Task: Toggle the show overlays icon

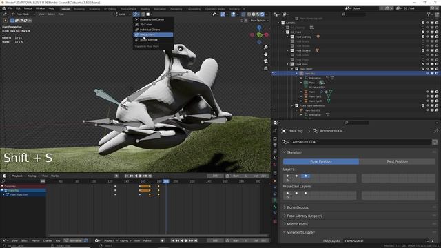Action: (233, 14)
